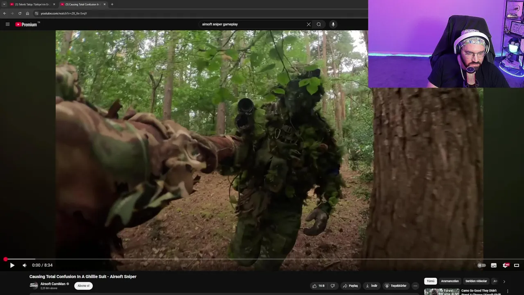Open 'Camo So Good' recommended video thumbnail
The image size is (524, 295).
(x=441, y=292)
